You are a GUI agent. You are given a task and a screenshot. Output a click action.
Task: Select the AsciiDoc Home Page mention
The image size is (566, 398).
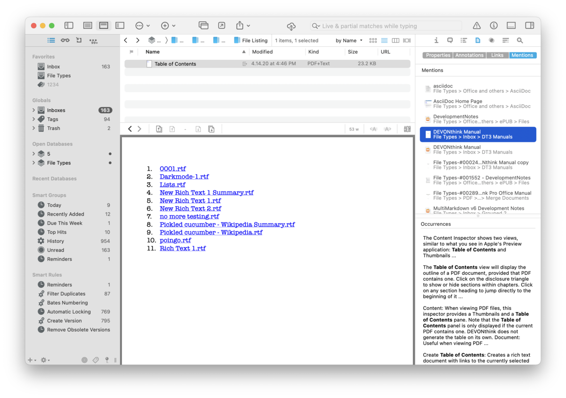click(478, 104)
